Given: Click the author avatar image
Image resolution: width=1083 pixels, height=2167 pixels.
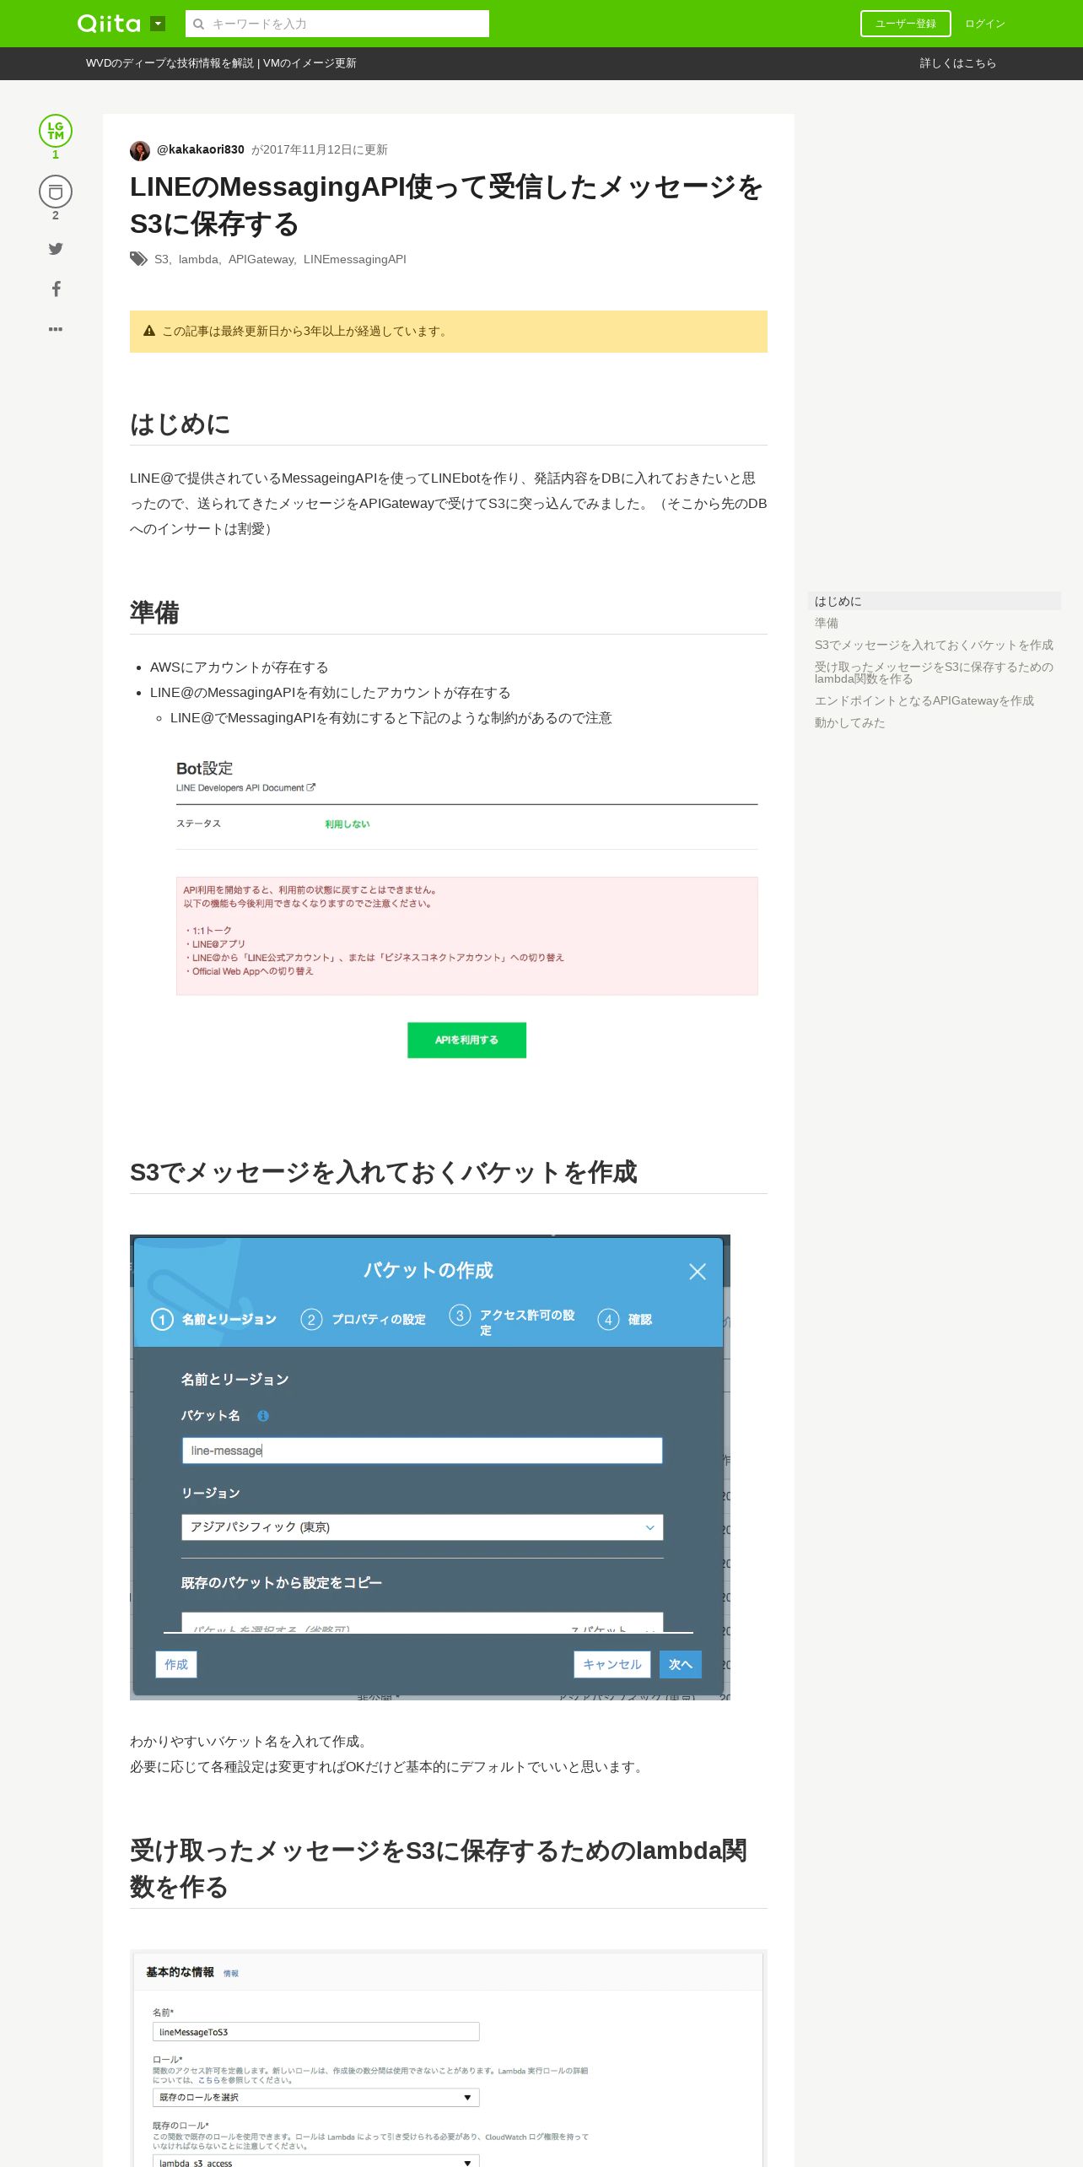Looking at the screenshot, I should point(140,150).
